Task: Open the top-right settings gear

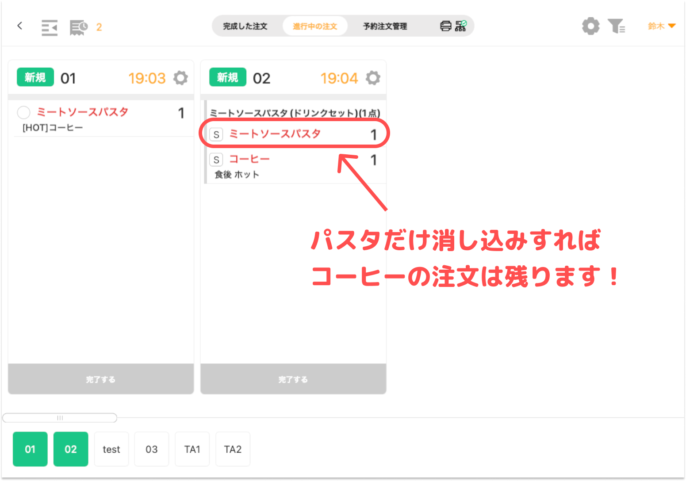Action: (x=590, y=26)
